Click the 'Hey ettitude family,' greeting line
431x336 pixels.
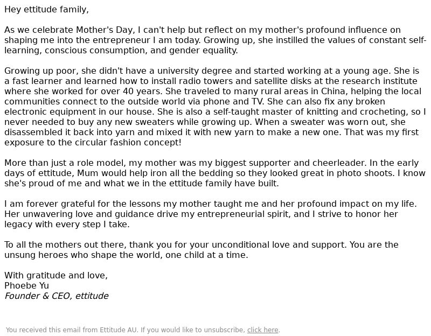[46, 10]
